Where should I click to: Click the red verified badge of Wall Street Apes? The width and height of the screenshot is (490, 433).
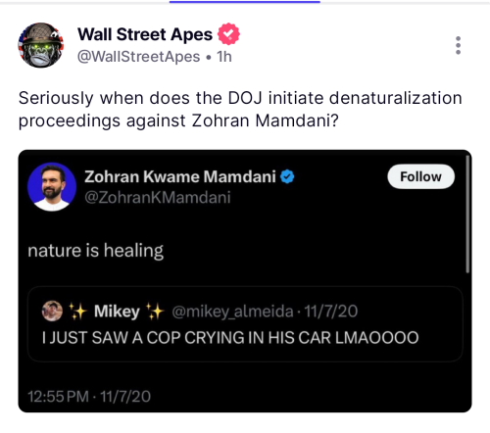click(228, 34)
